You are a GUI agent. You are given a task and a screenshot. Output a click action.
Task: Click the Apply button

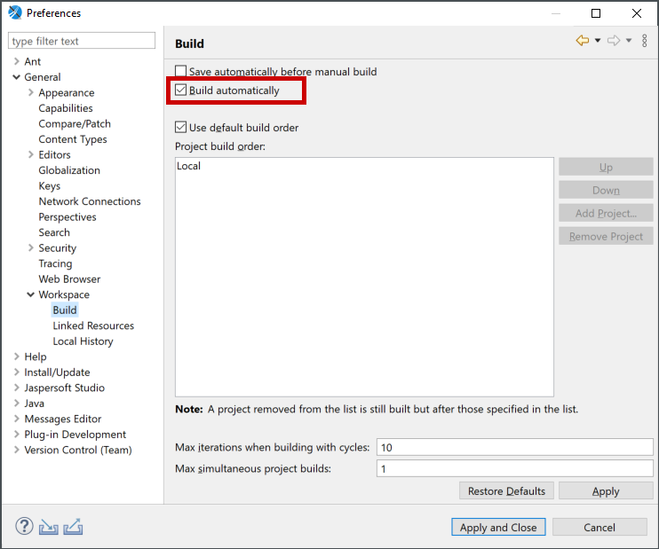coord(606,490)
